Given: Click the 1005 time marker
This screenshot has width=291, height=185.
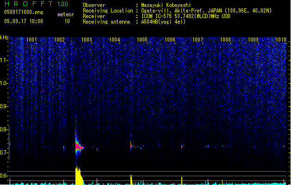Looking at the screenshot, I should click(142, 40).
